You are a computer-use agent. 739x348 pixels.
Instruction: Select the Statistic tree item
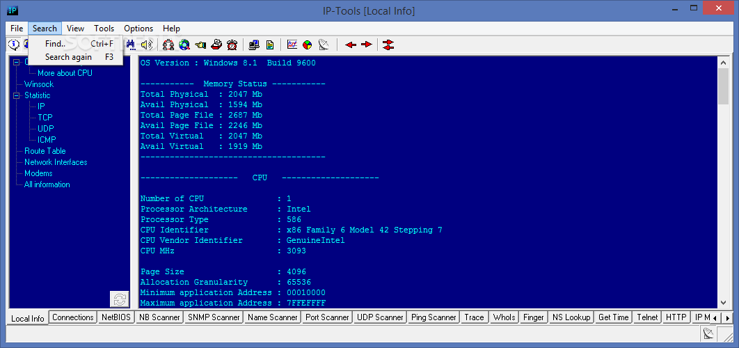click(38, 95)
